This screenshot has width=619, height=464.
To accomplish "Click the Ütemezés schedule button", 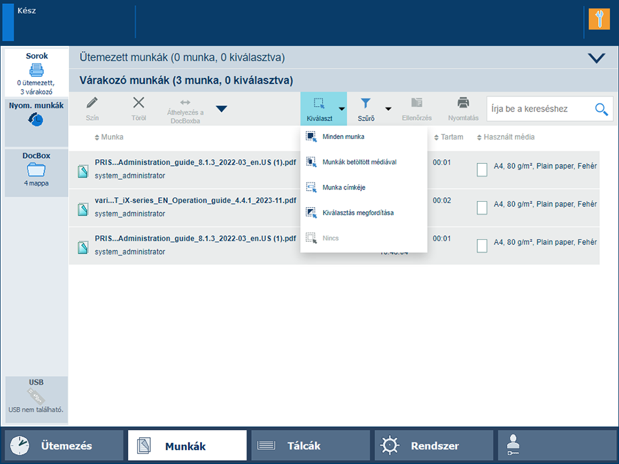I will [64, 446].
